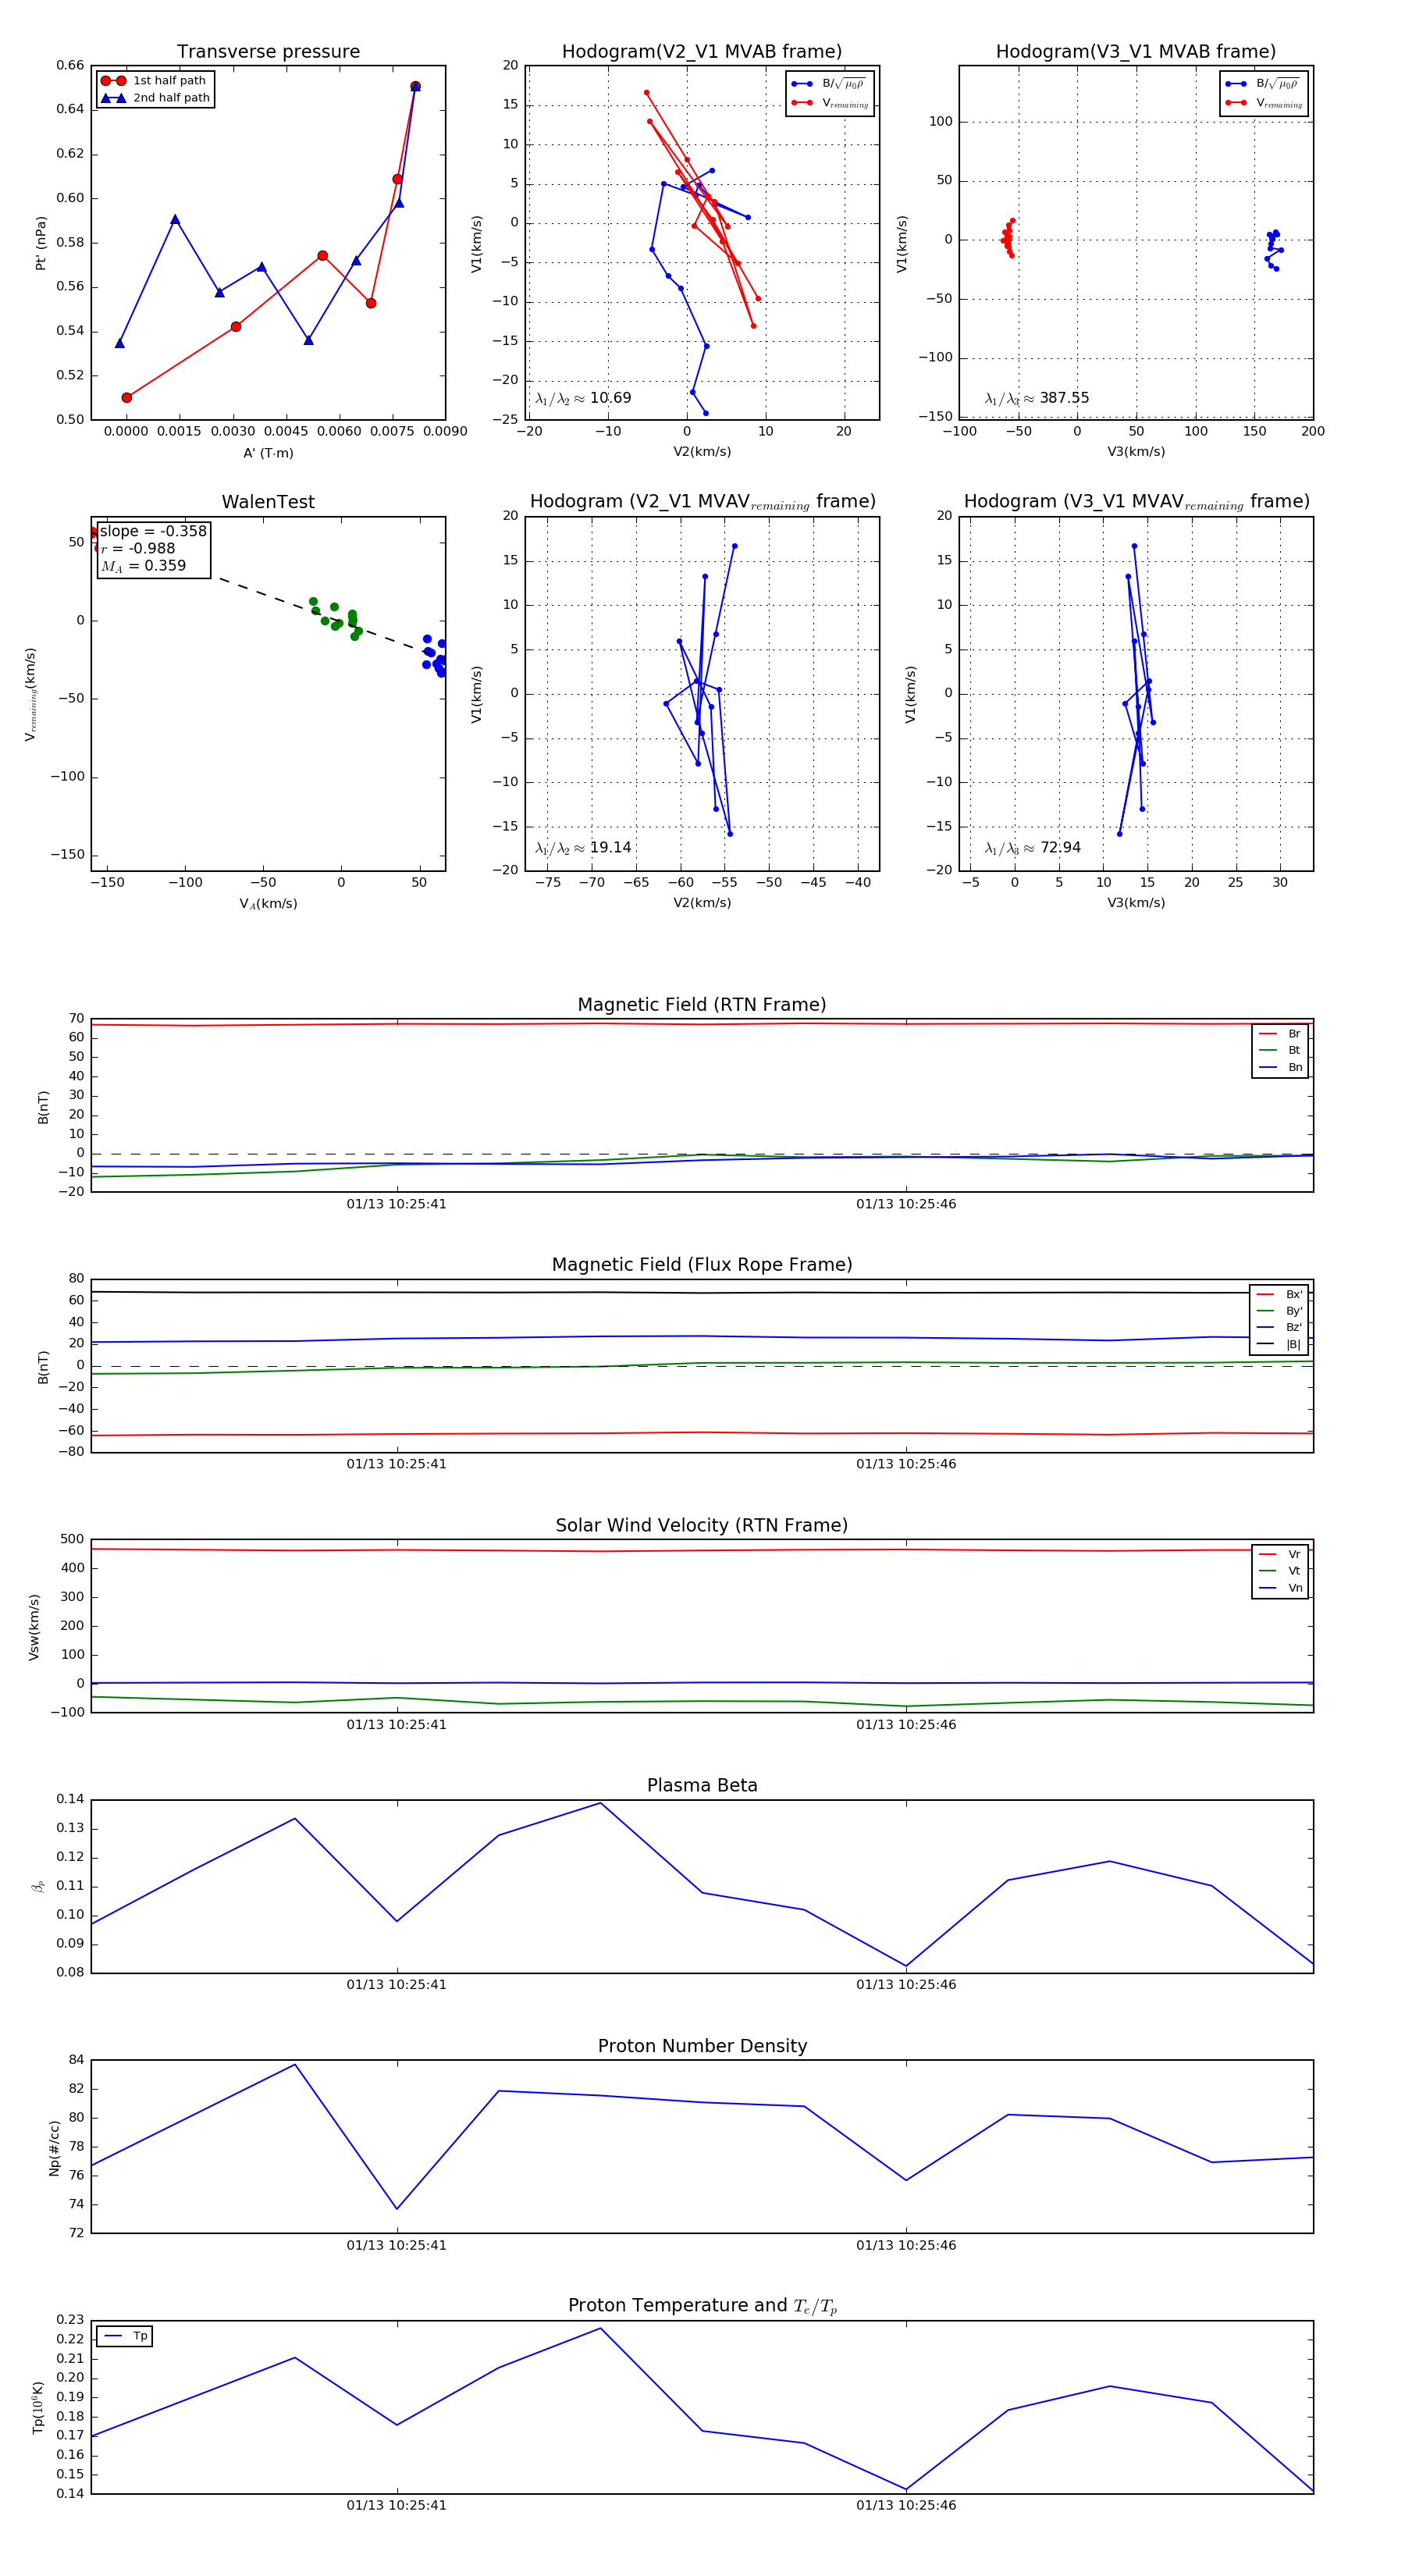Click the eigenvalue ratio text "72.94"

[1060, 848]
